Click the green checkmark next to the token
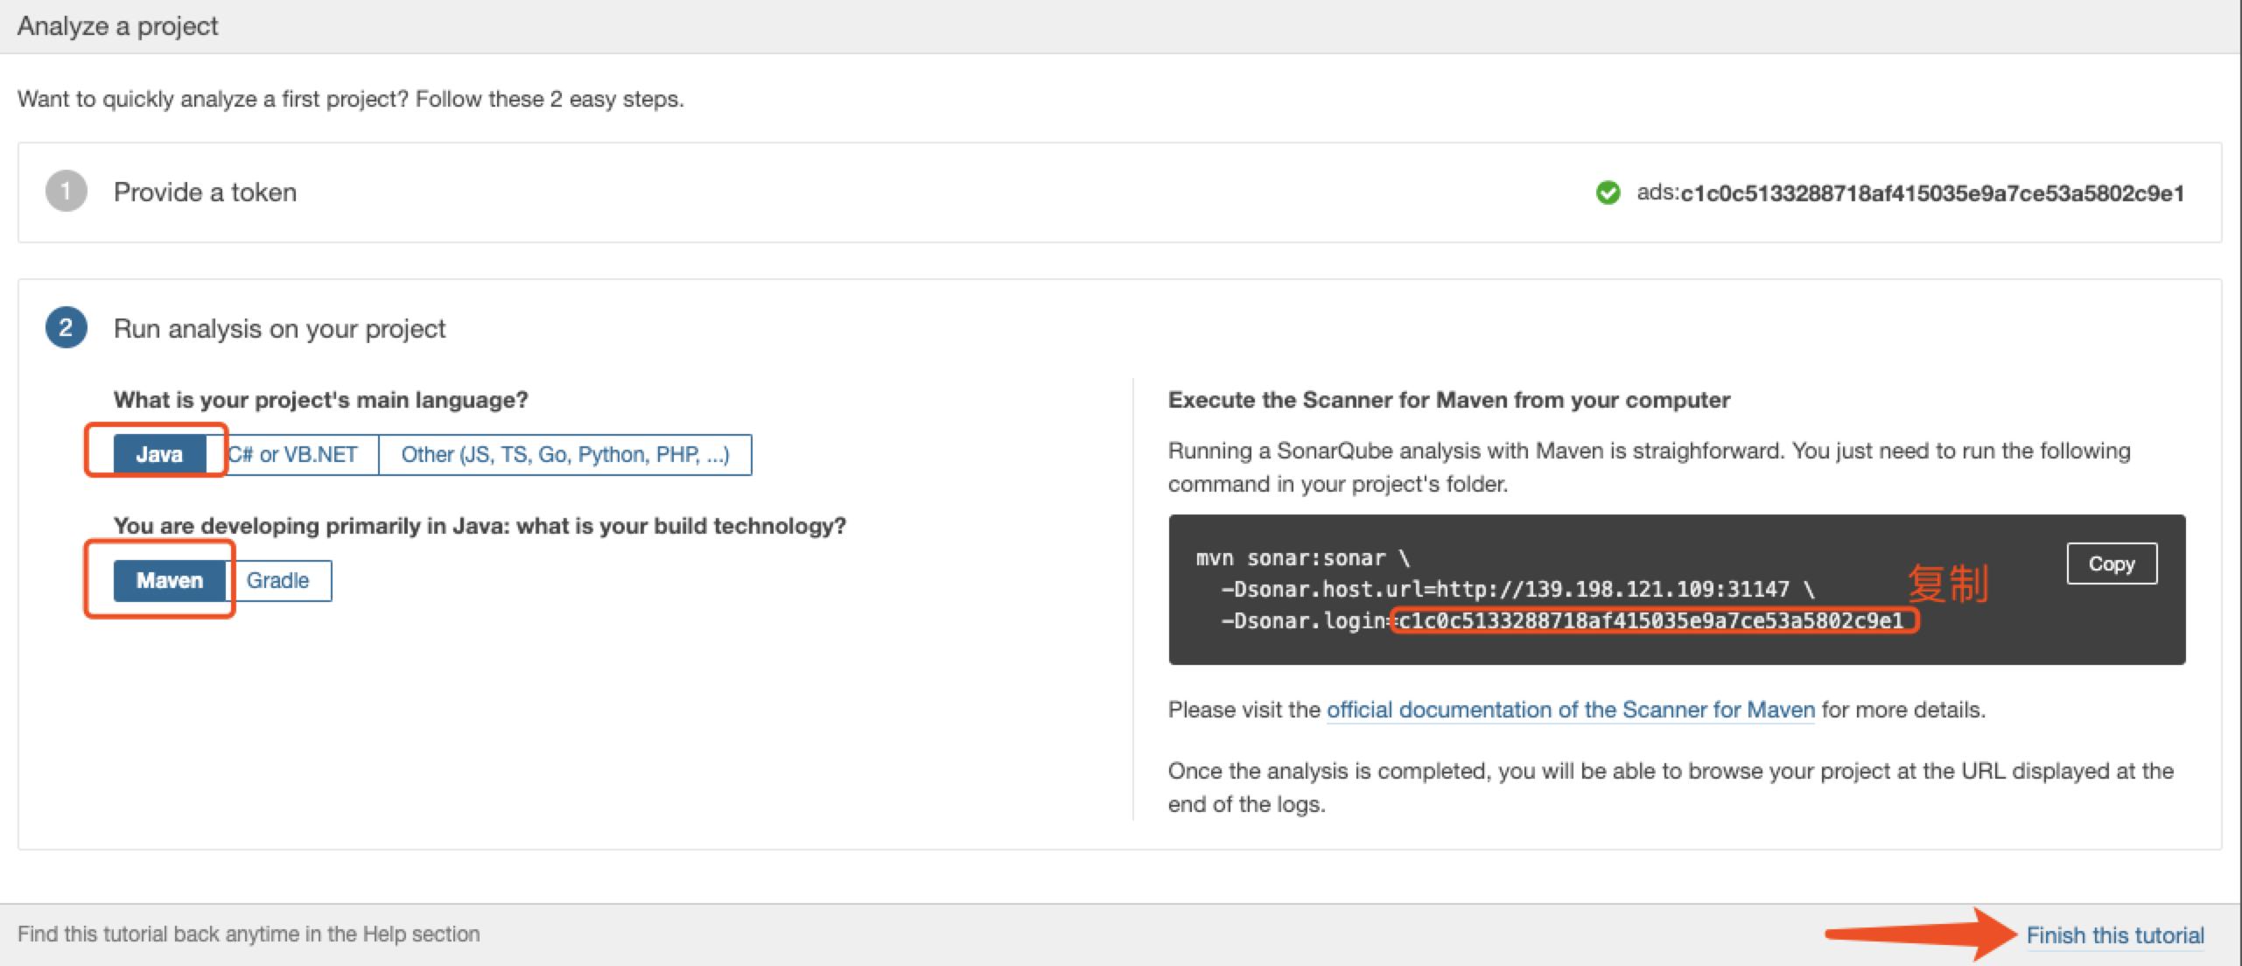This screenshot has height=966, width=2242. [x=1608, y=193]
